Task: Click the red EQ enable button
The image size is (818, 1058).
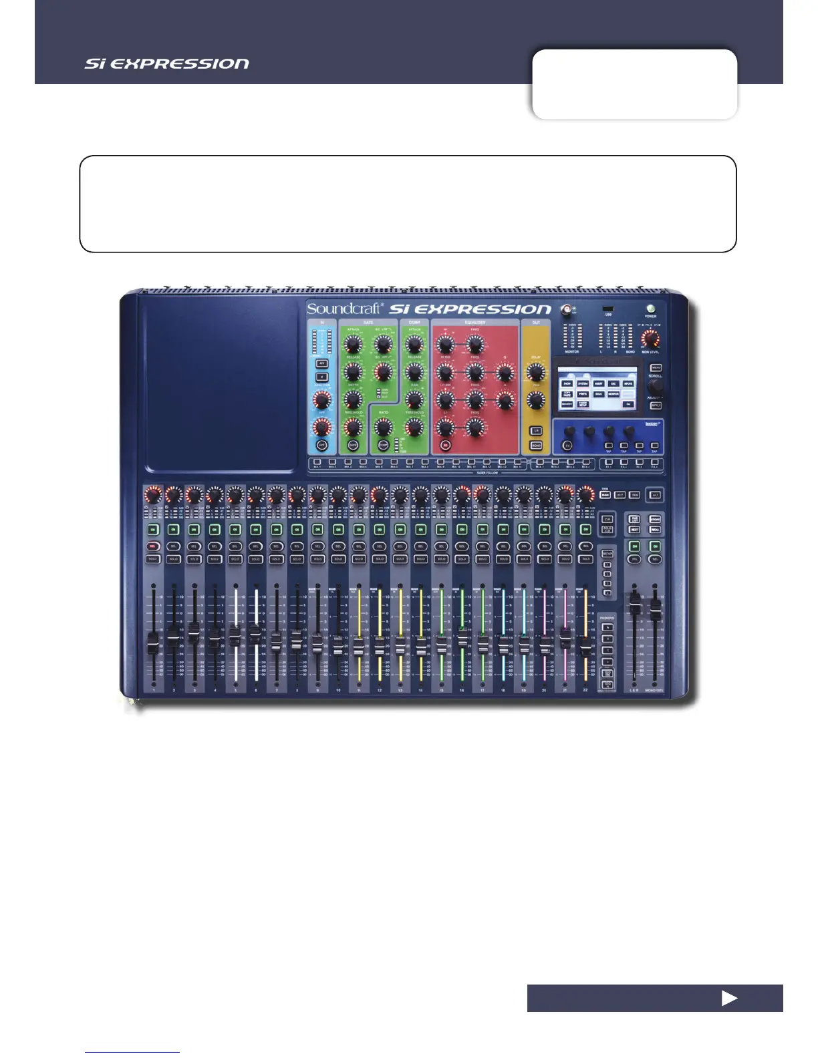Action: tap(445, 444)
